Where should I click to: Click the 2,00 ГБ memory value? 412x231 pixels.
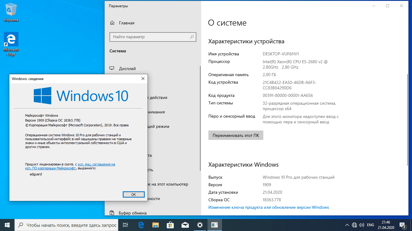269,75
